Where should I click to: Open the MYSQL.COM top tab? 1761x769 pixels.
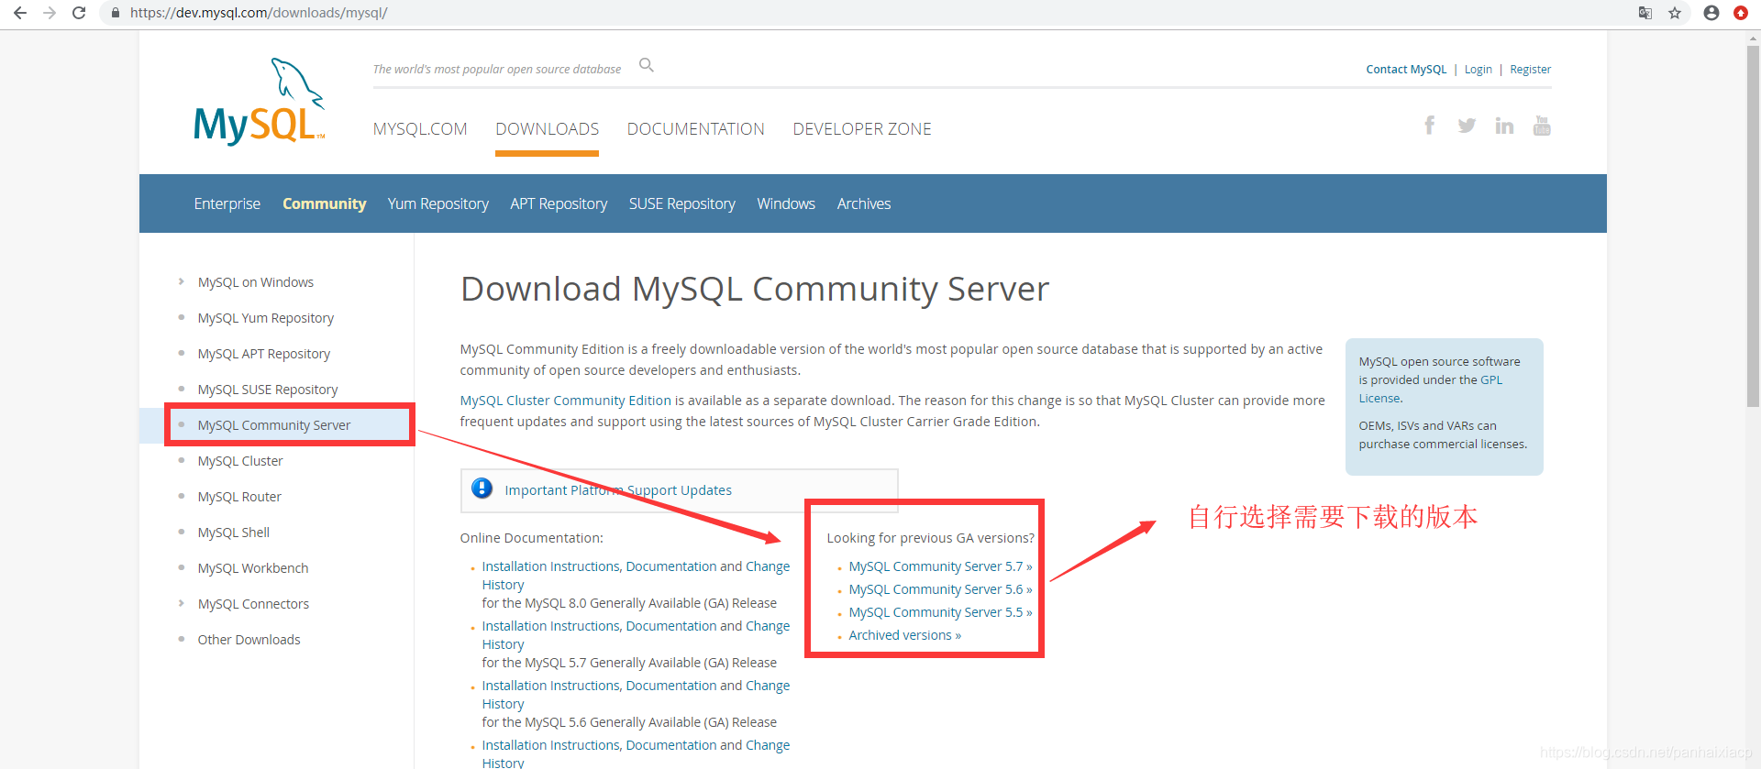(x=420, y=129)
